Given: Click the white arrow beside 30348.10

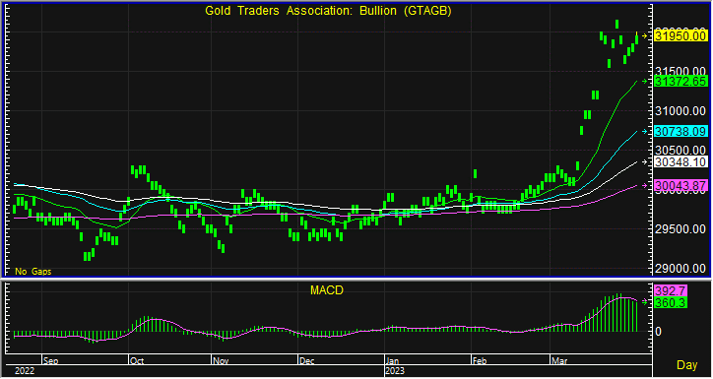Looking at the screenshot, I should [644, 161].
